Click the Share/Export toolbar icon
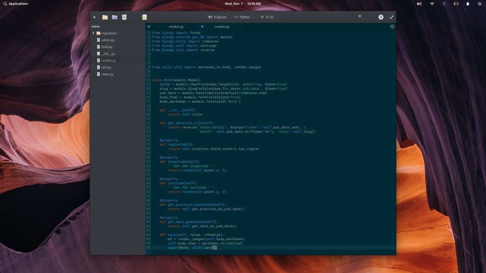This screenshot has width=486, height=273. (x=144, y=17)
